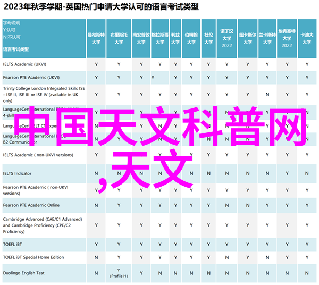Click the Y (Profile H) cell

[x=119, y=273]
